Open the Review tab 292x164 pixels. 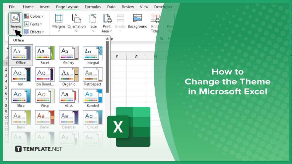[x=128, y=7]
